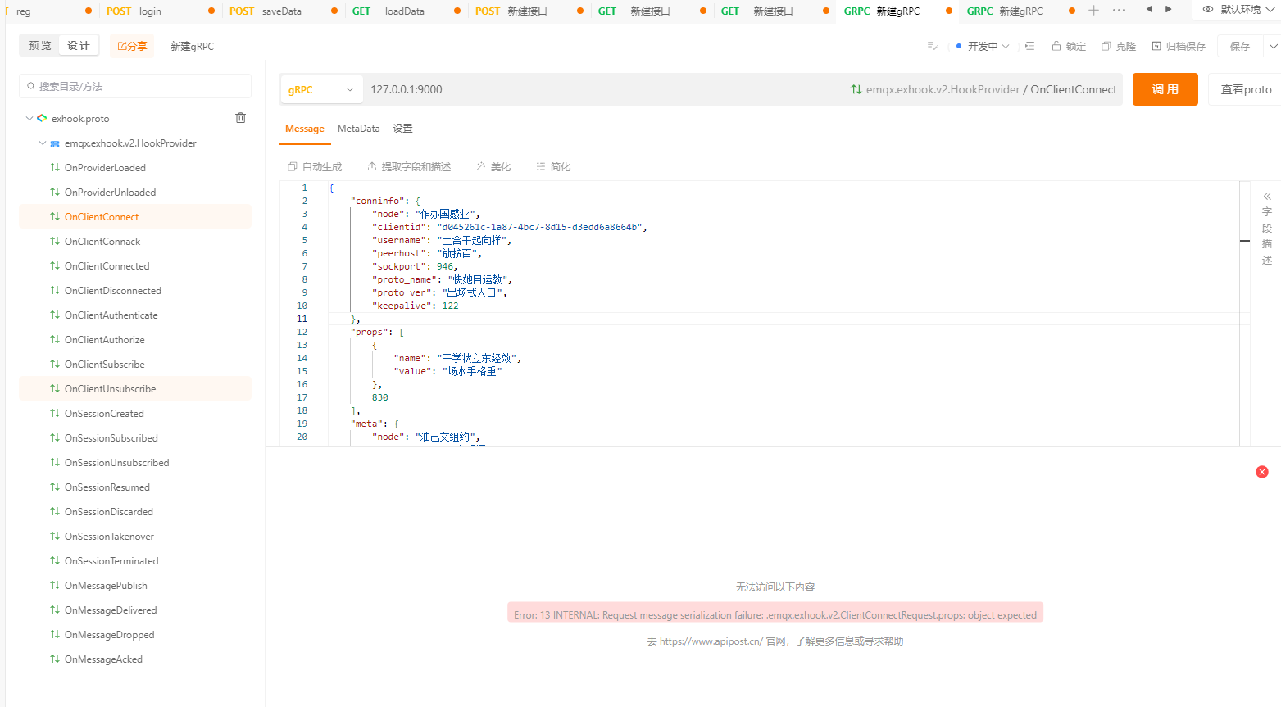
Task: Open the 设置 tab in Message area
Action: pyautogui.click(x=402, y=129)
